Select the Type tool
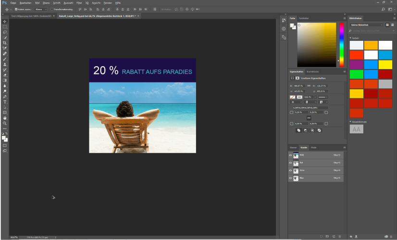The width and height of the screenshot is (397, 240). [5, 102]
